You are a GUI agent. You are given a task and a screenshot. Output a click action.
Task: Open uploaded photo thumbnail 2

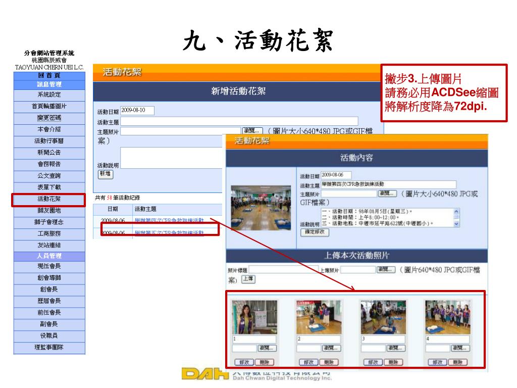coord(319,317)
